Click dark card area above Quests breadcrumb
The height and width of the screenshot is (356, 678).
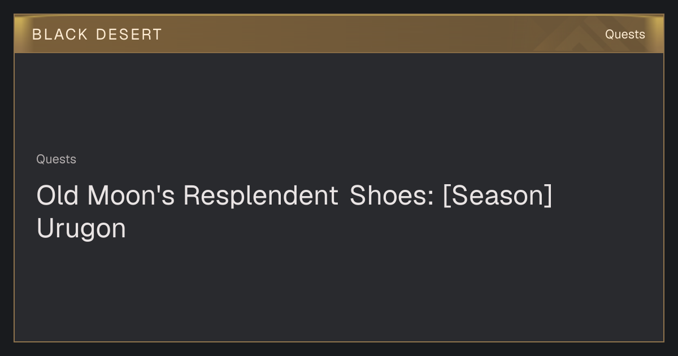click(339, 102)
